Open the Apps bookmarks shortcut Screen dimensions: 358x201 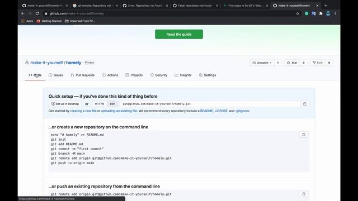27,21
